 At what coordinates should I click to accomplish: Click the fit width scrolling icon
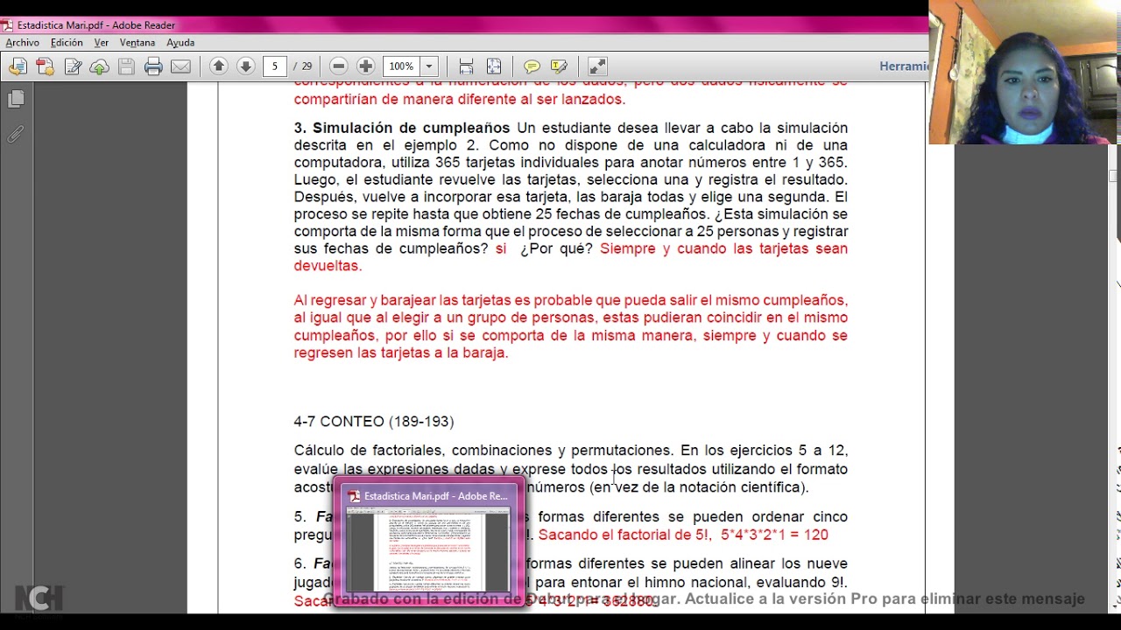tap(466, 66)
